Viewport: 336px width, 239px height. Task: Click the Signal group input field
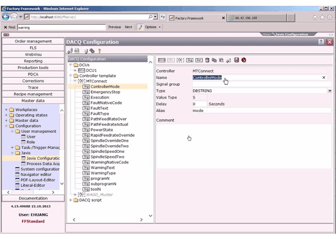click(x=262, y=84)
